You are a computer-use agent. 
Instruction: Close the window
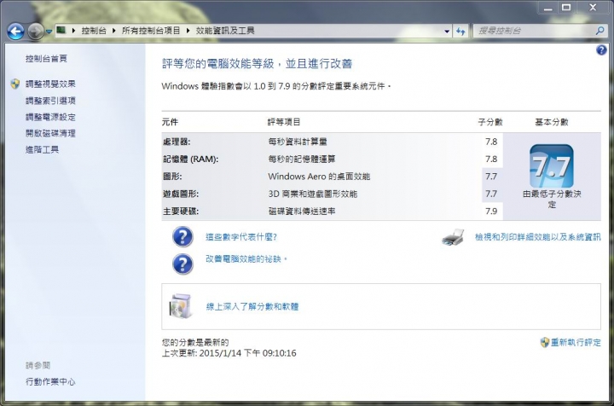click(593, 8)
